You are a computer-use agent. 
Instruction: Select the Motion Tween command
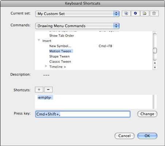tap(60, 51)
